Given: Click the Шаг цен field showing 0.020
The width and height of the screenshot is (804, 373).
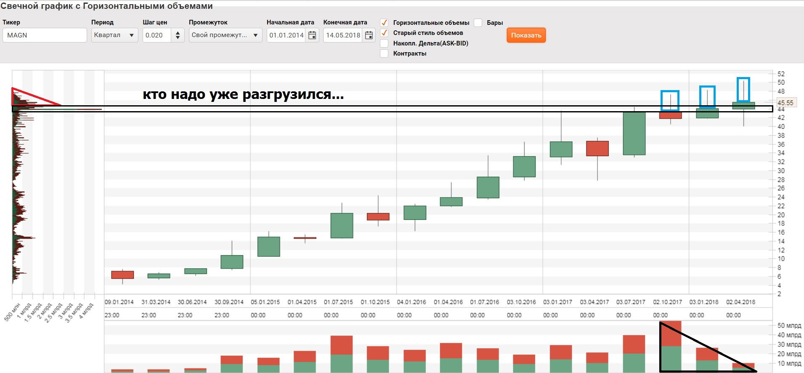Looking at the screenshot, I should (x=157, y=35).
